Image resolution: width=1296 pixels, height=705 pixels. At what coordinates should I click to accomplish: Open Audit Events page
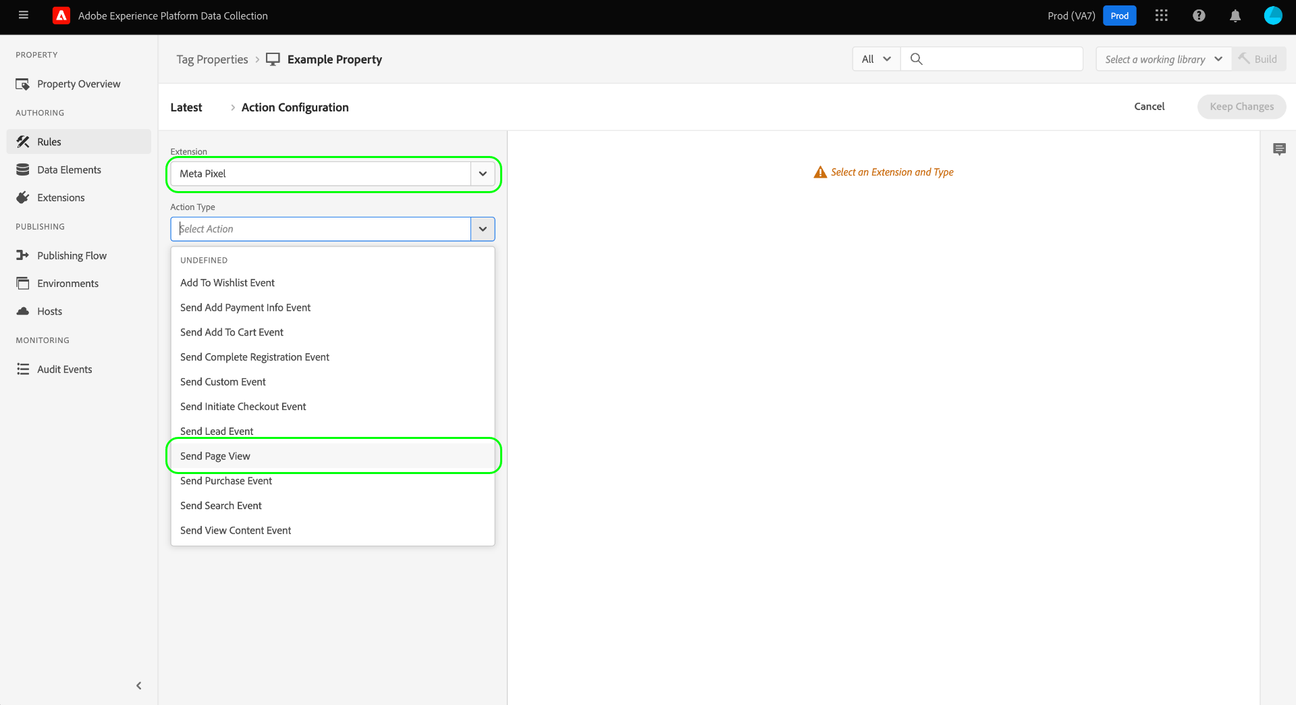pos(79,369)
